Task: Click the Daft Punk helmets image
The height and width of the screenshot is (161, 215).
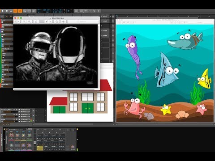Action: (56, 56)
